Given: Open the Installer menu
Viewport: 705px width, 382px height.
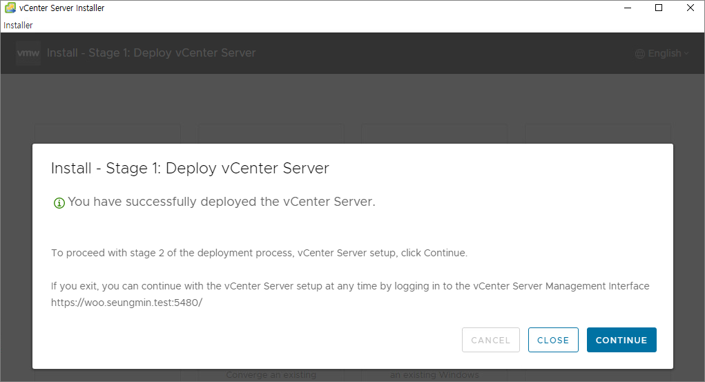Looking at the screenshot, I should [18, 25].
